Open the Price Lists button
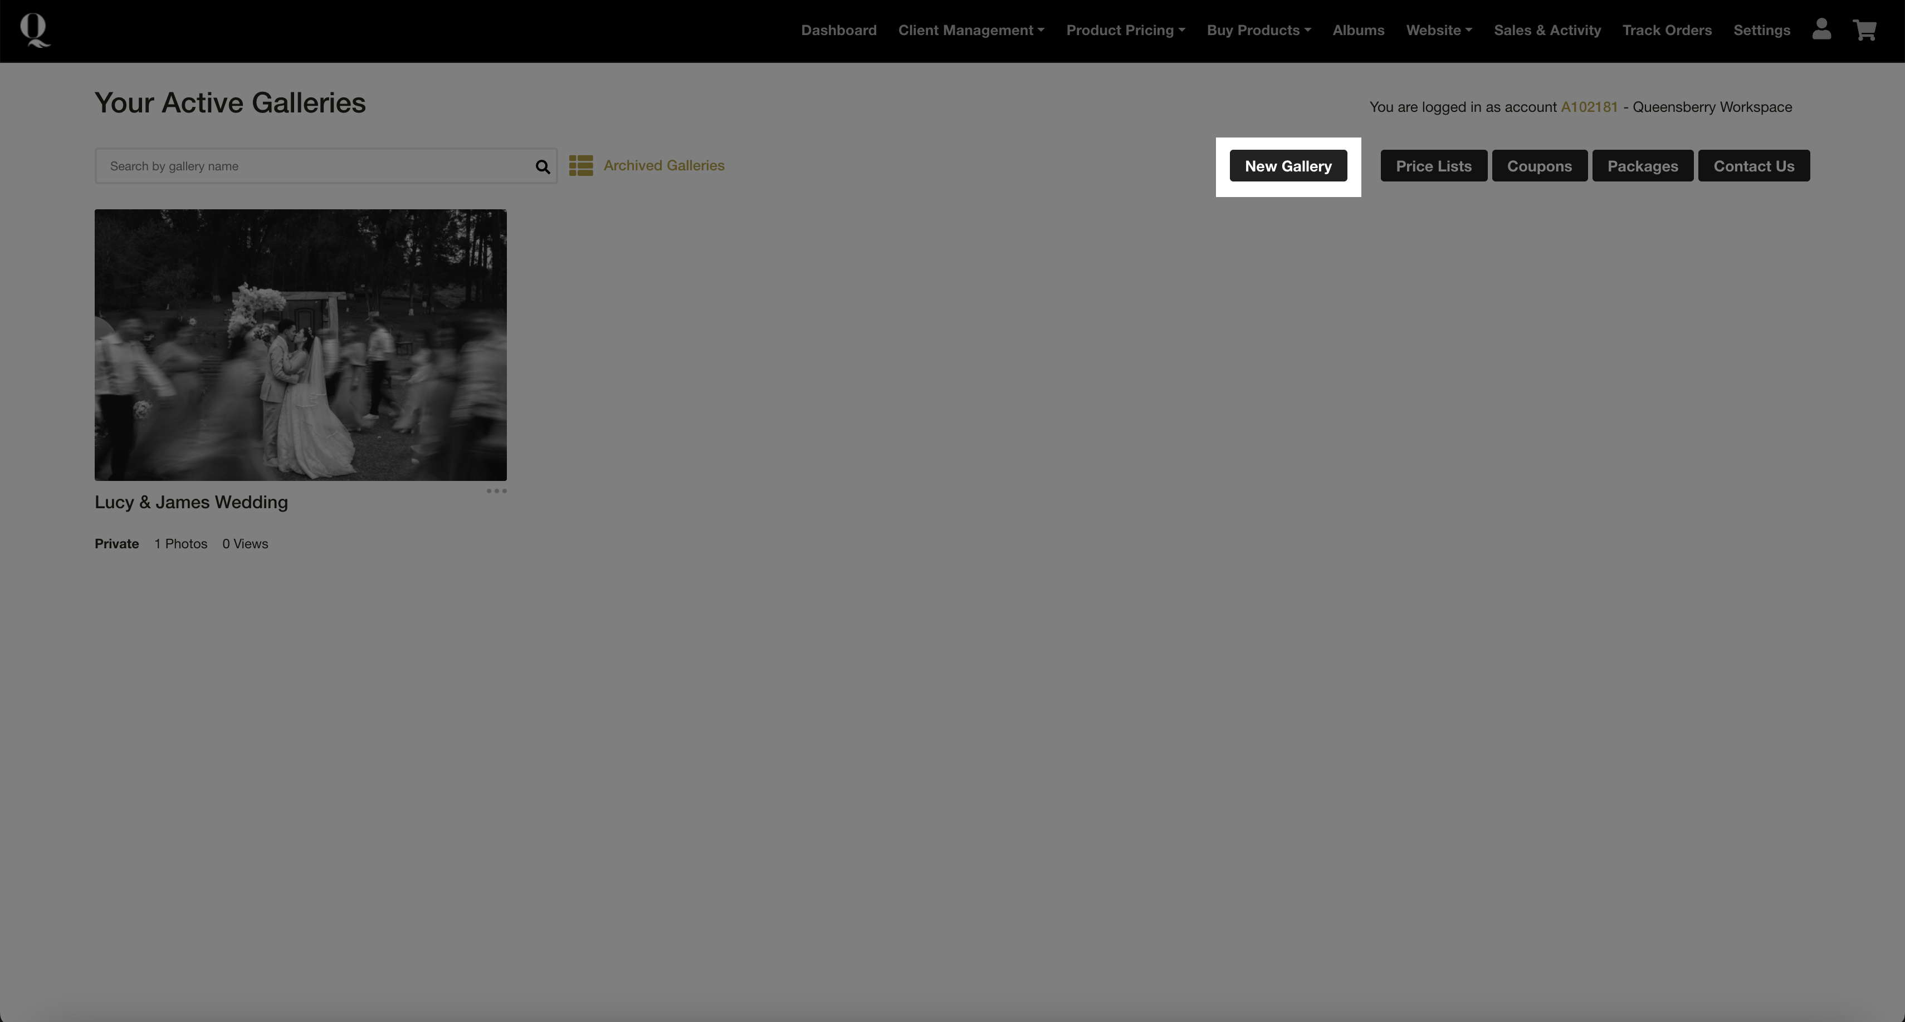 (1433, 165)
